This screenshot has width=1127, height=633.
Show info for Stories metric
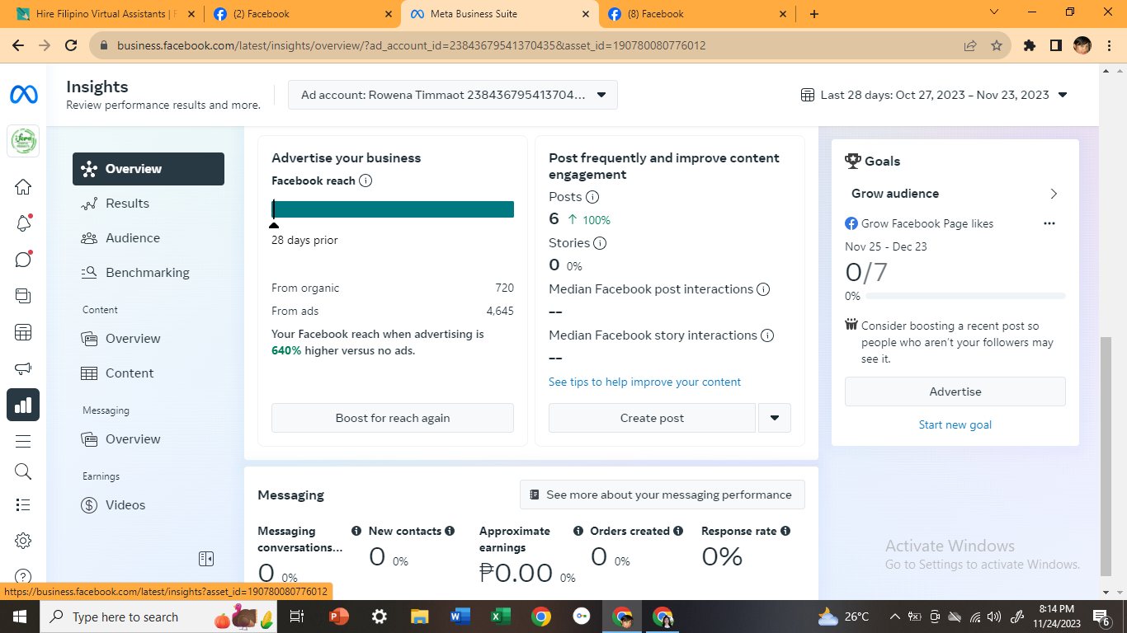600,243
